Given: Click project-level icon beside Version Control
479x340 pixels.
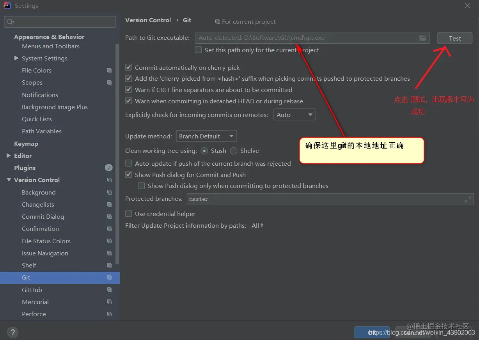Looking at the screenshot, I should (109, 180).
